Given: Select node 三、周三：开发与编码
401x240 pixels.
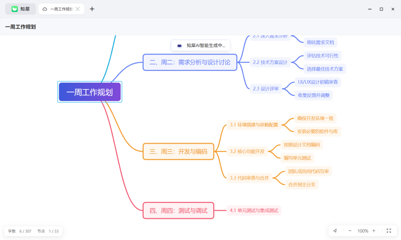Looking at the screenshot, I should pos(178,151).
